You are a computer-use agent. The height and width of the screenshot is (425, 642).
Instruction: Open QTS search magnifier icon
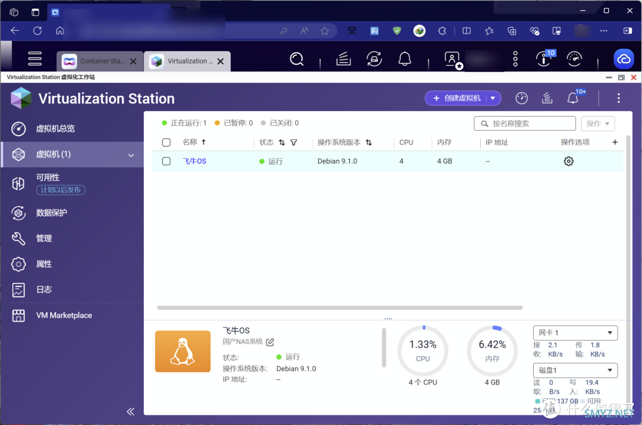pos(297,59)
